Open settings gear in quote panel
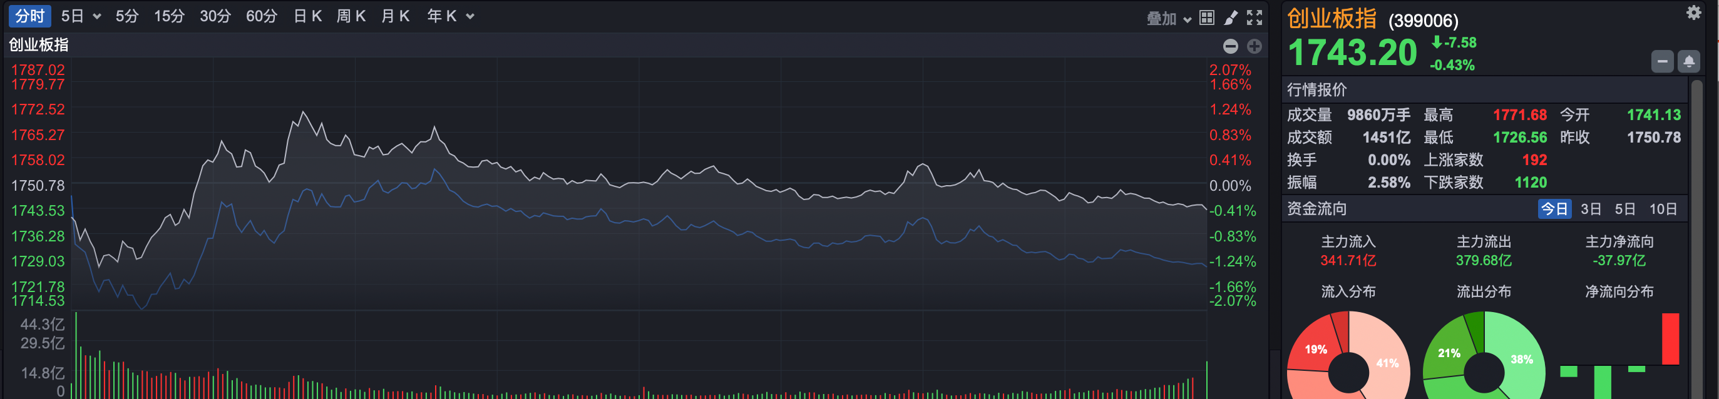The image size is (1719, 399). [1693, 13]
